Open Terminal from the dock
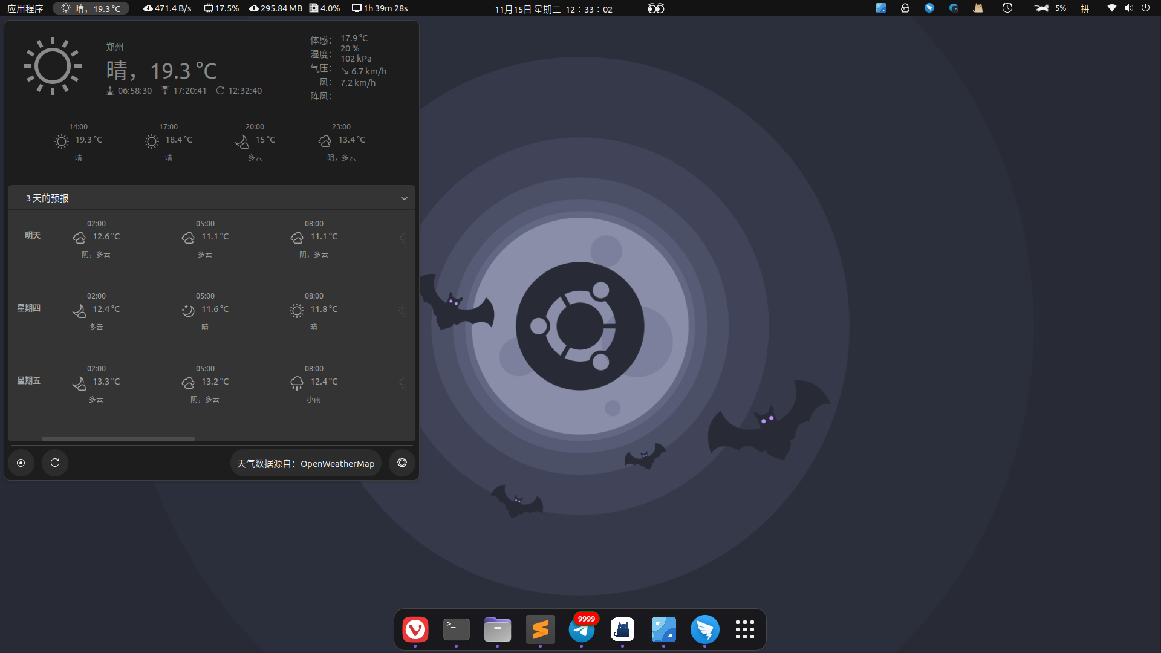 pos(457,629)
